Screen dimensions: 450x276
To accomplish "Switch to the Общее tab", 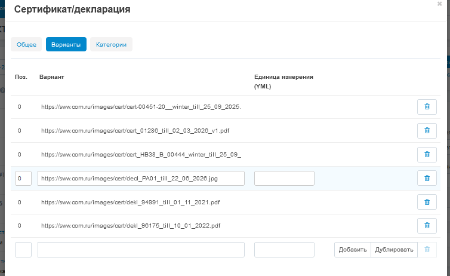I will coord(26,45).
